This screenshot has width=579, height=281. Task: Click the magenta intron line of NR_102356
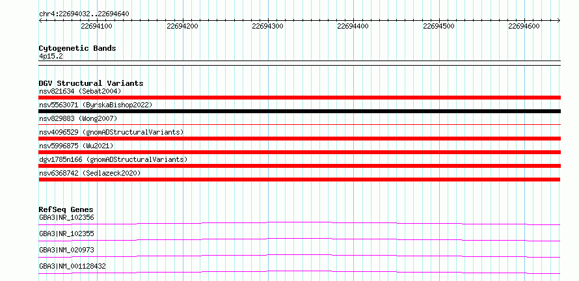click(300, 222)
